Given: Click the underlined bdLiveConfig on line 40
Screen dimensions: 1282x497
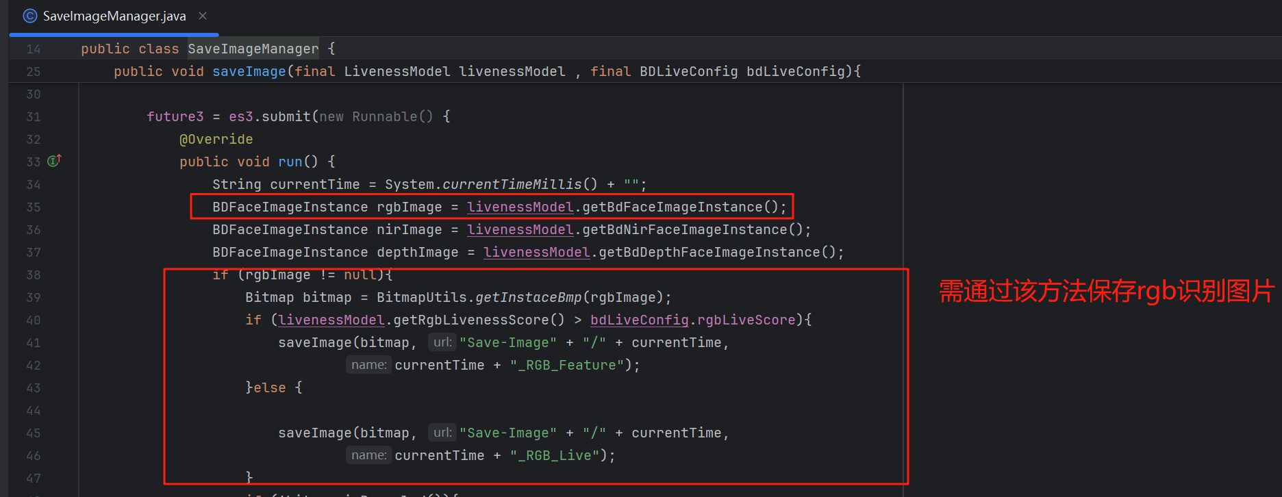Looking at the screenshot, I should (x=639, y=320).
